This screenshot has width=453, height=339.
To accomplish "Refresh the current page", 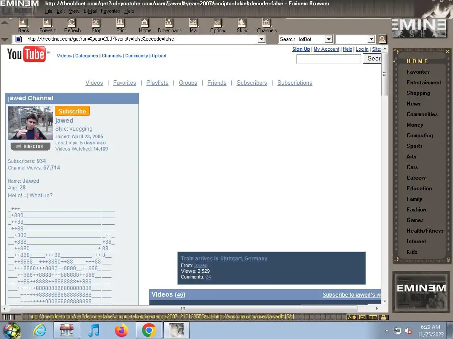I will point(72,26).
